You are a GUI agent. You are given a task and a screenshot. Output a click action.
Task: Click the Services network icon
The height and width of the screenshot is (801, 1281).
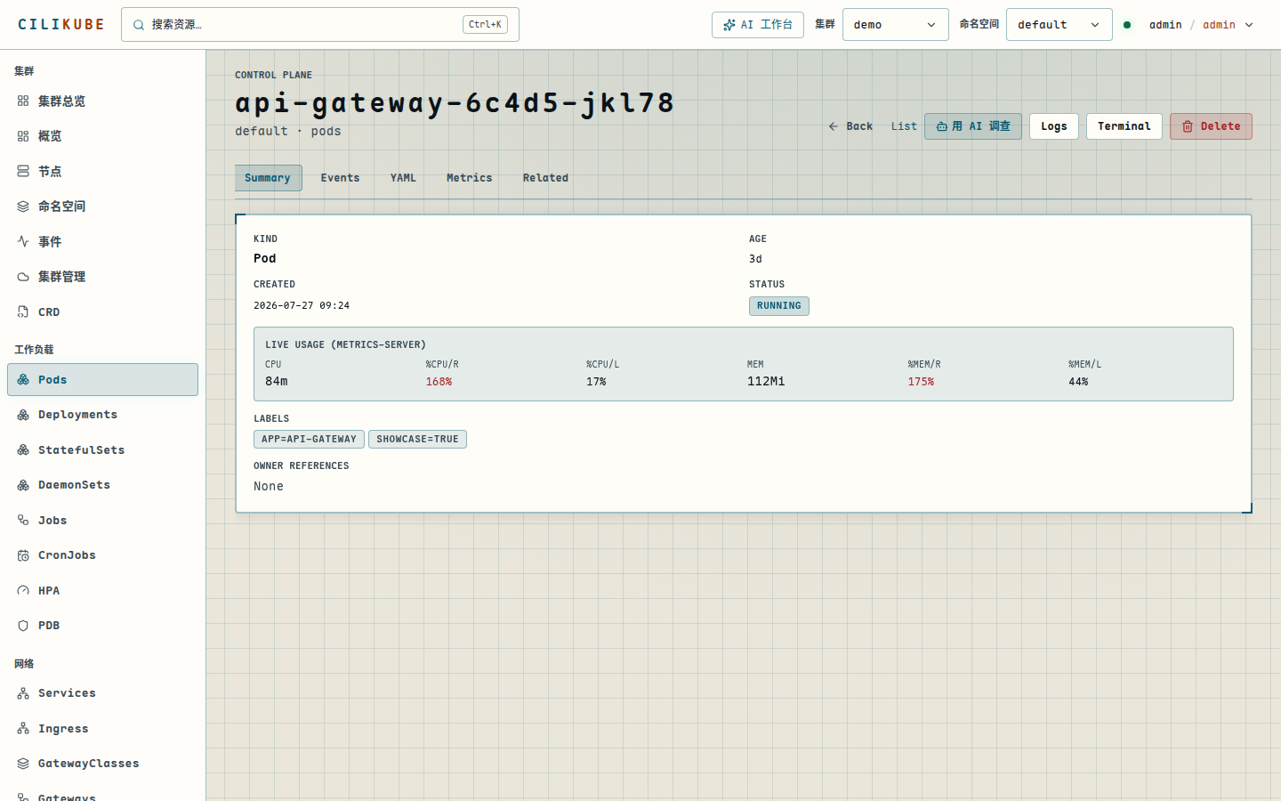pyautogui.click(x=23, y=693)
